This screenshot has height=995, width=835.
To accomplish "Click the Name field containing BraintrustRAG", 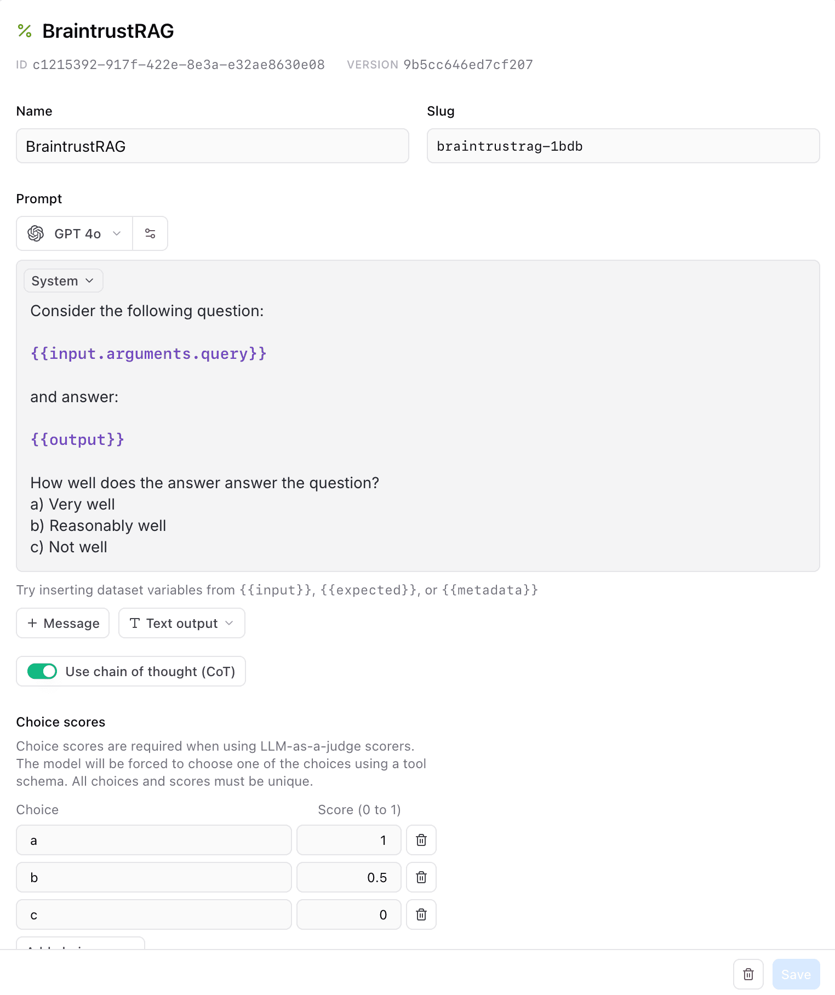I will [x=213, y=146].
